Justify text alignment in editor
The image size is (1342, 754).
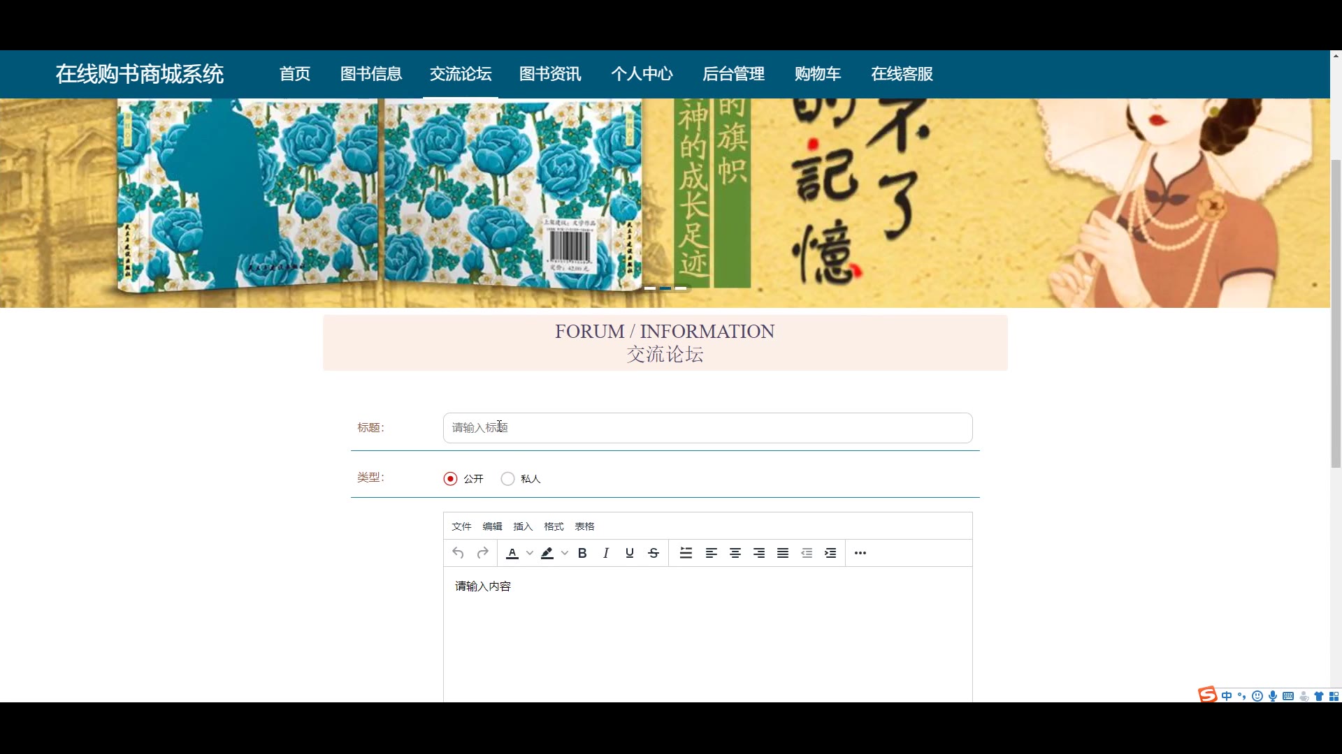(783, 553)
